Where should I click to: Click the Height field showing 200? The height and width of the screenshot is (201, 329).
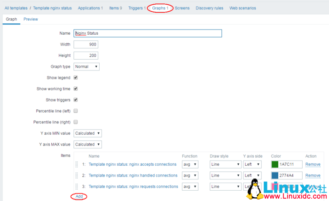coord(86,55)
